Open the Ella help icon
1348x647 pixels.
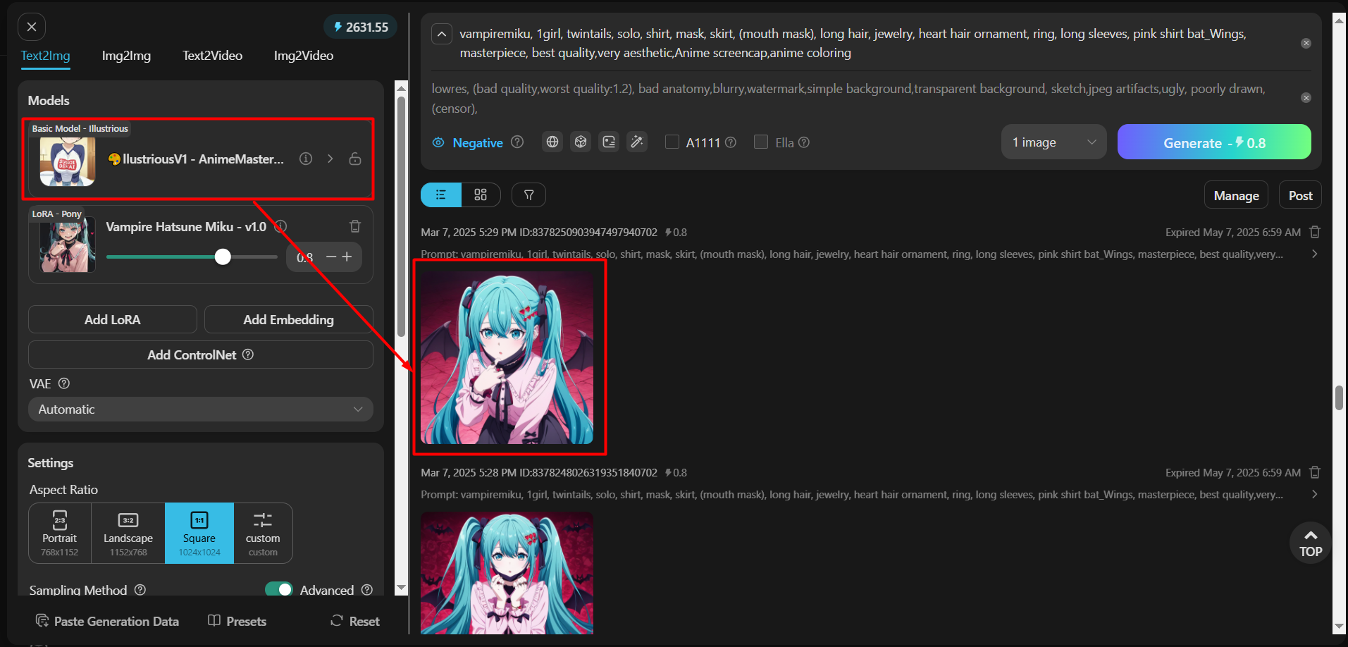pyautogui.click(x=804, y=142)
